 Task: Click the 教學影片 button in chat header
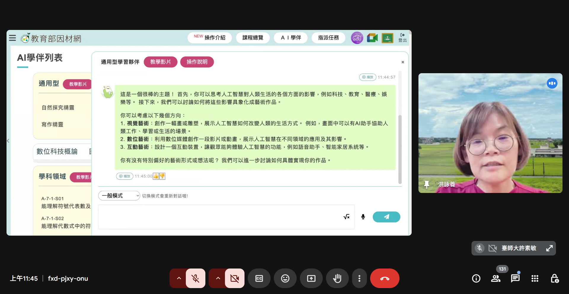tap(160, 62)
